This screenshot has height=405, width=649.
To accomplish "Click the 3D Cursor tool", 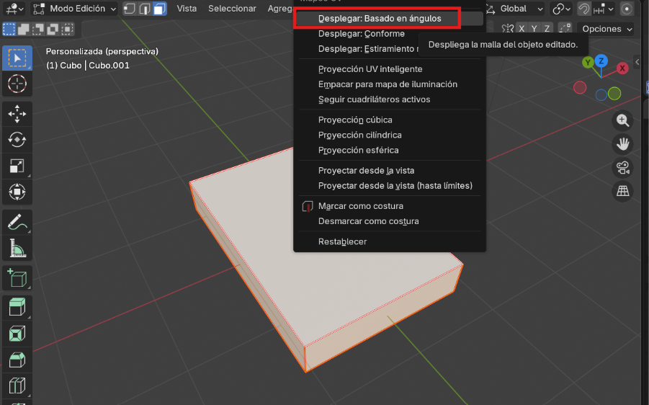I will [x=17, y=84].
